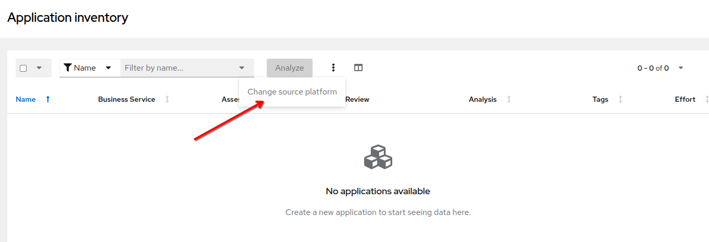Click the Analysis column sort icon

509,99
